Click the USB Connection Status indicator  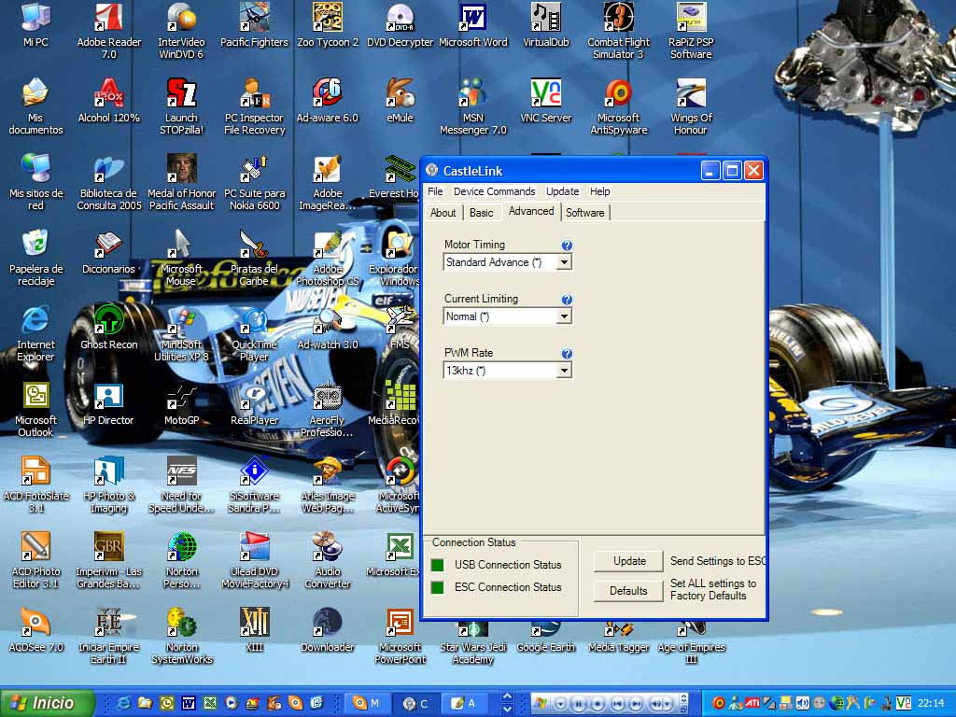(437, 565)
